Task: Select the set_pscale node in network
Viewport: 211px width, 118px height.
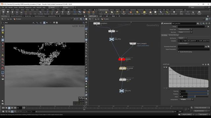Action: pyautogui.click(x=123, y=69)
